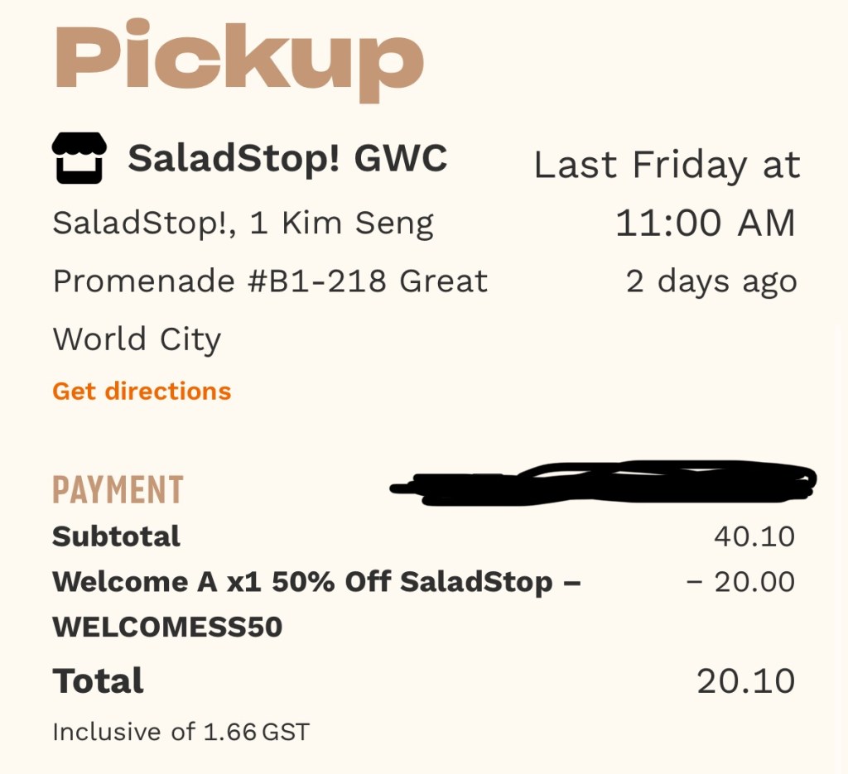The height and width of the screenshot is (774, 848).
Task: Tap the Welcome A x1 50% Off promo line
Action: click(x=316, y=582)
